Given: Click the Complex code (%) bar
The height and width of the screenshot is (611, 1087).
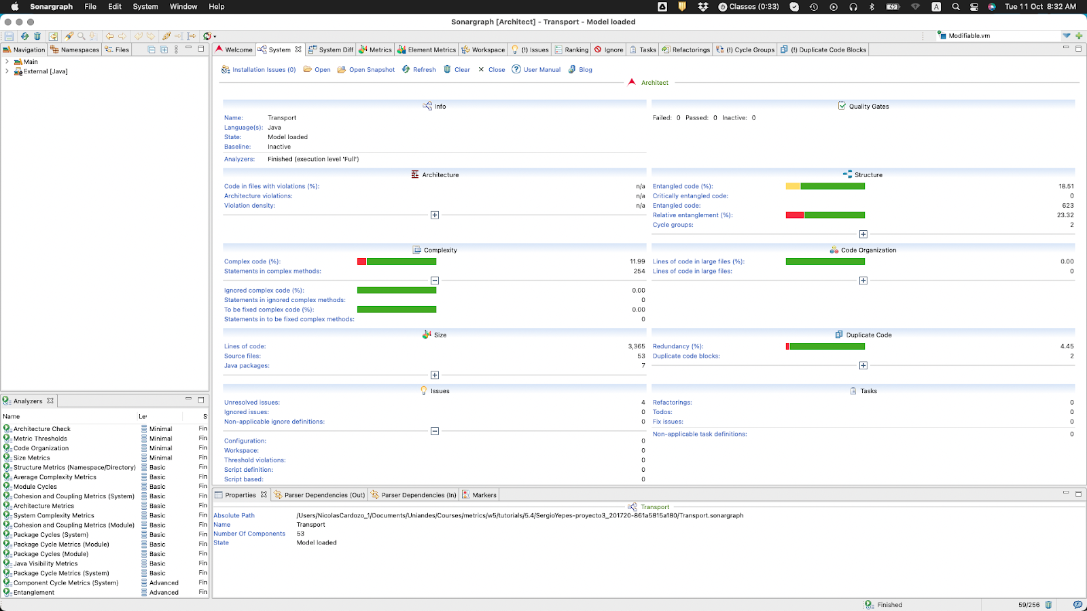Looking at the screenshot, I should coord(397,261).
